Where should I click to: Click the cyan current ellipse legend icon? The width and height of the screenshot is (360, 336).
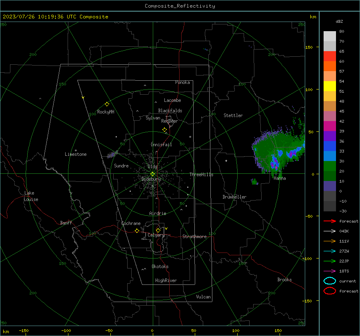[330, 281]
